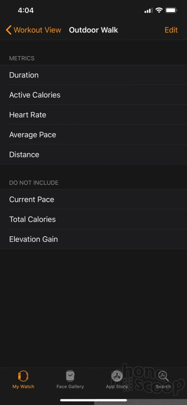Tap the 4:04 clock
Image resolution: width=187 pixels, height=405 pixels.
(26, 10)
